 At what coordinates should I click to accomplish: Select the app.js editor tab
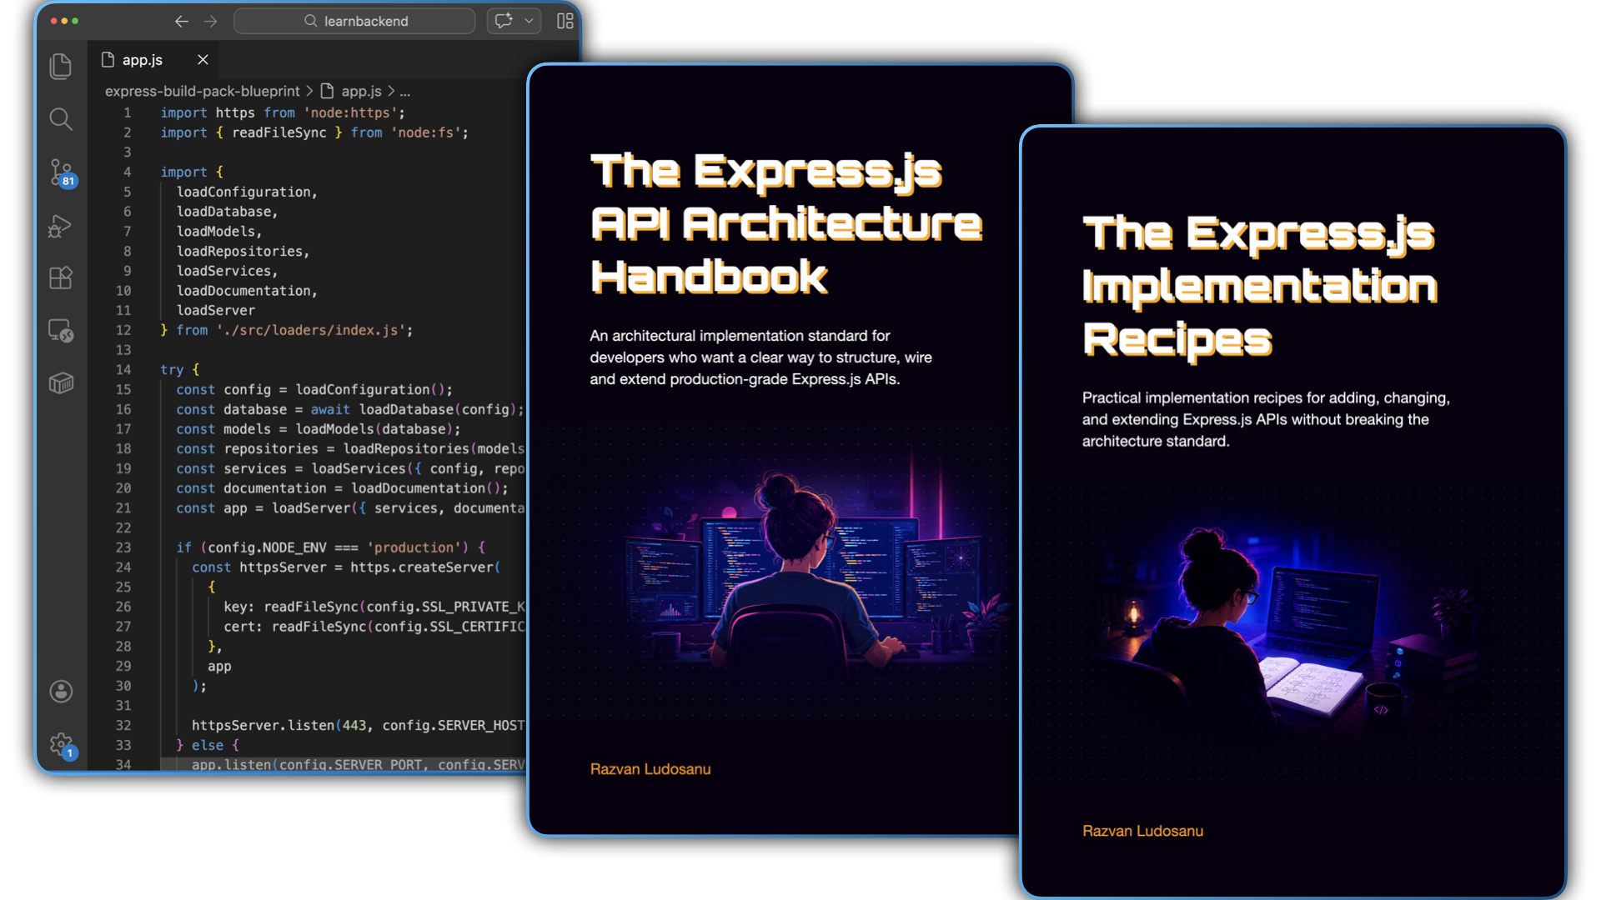click(143, 60)
